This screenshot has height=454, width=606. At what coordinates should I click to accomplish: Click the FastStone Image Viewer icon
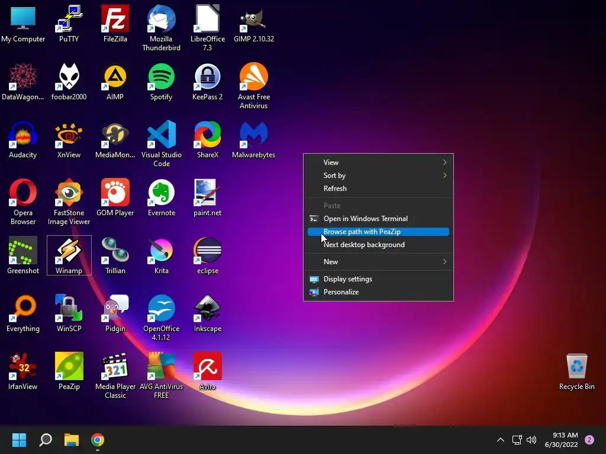pyautogui.click(x=69, y=202)
